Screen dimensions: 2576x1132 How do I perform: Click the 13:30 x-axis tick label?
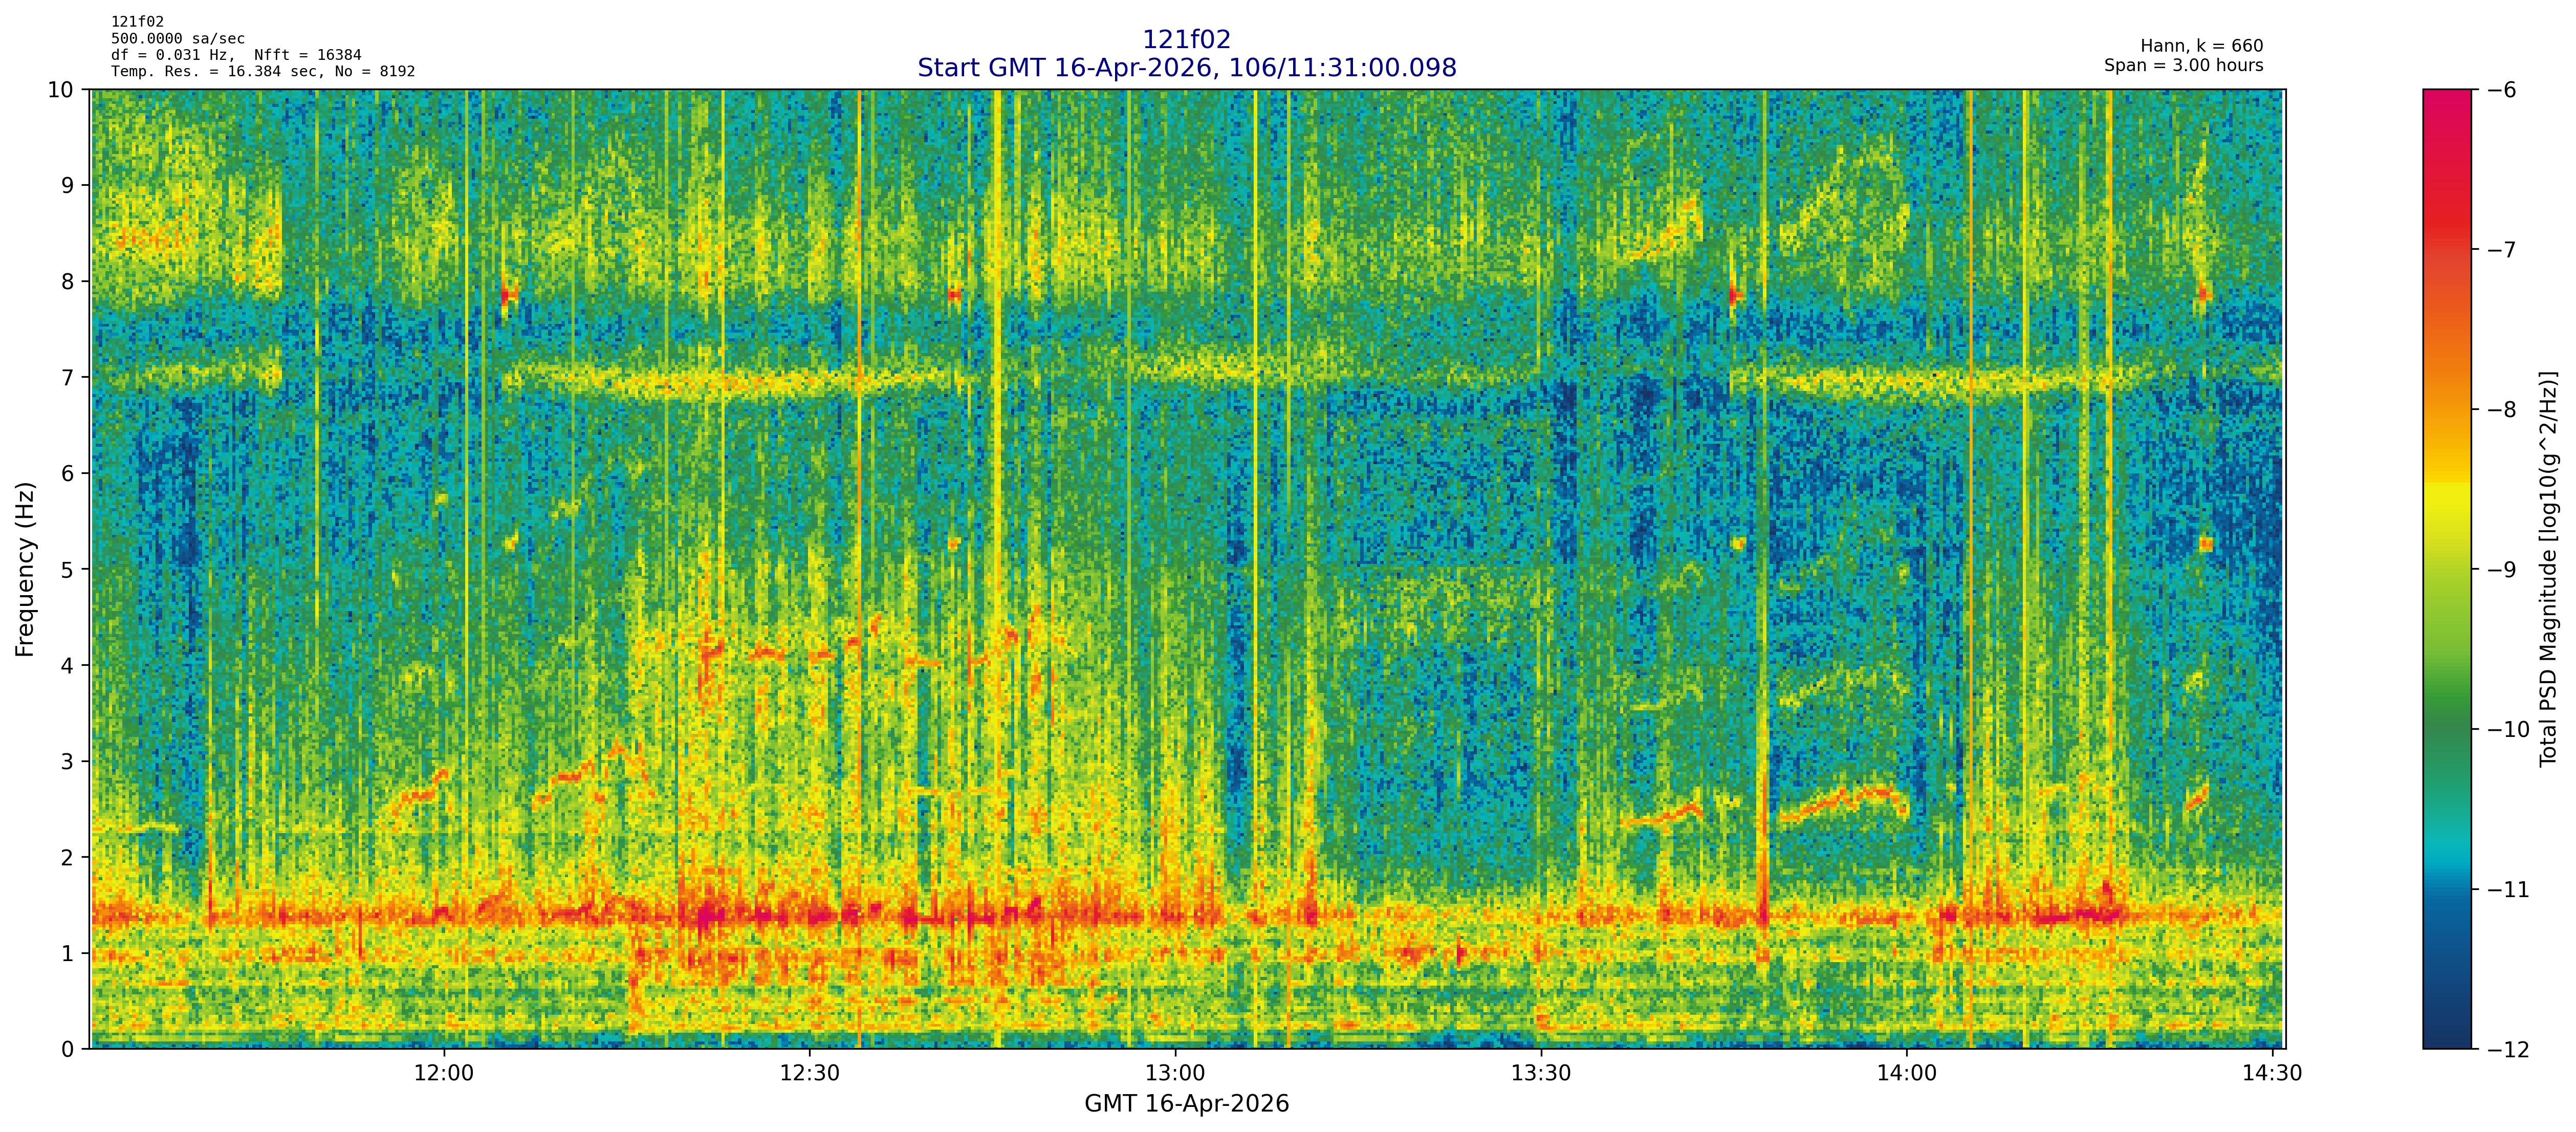pyautogui.click(x=1541, y=1074)
